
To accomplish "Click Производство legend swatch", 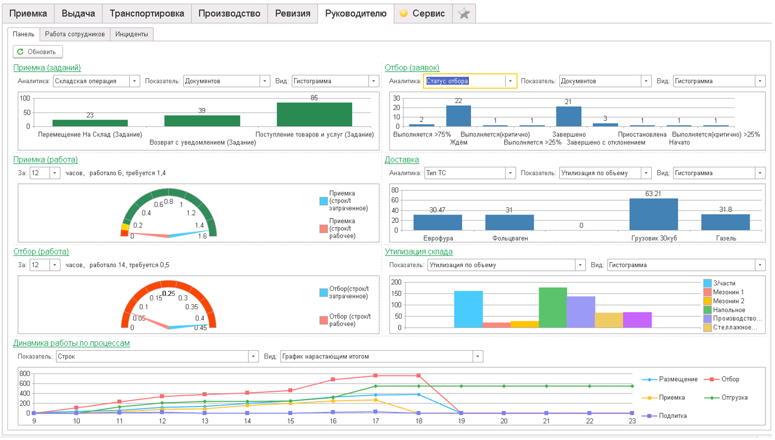I will [707, 319].
